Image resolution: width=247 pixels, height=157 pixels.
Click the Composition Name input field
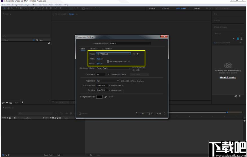(x=130, y=43)
